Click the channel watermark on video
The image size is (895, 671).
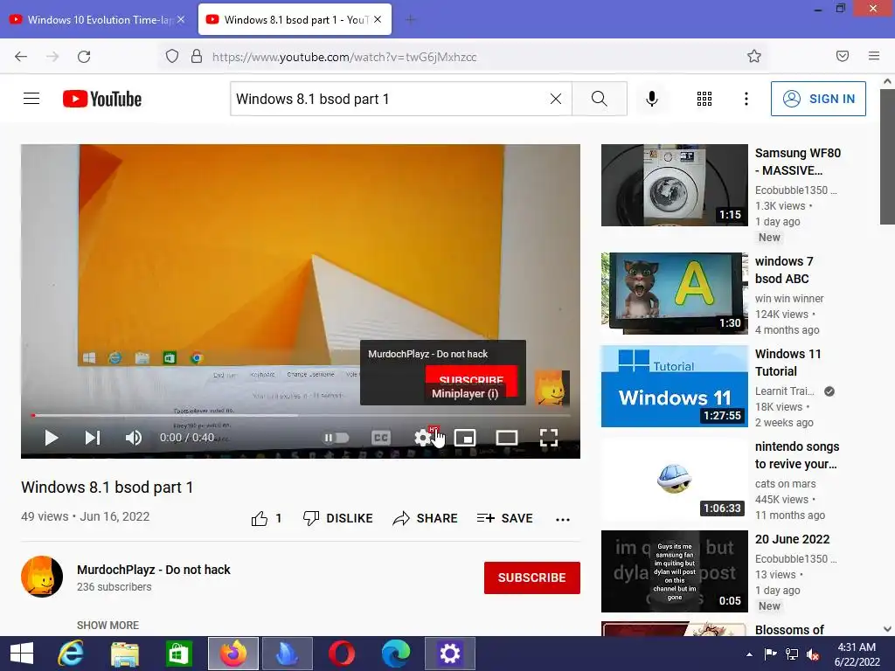coord(552,388)
